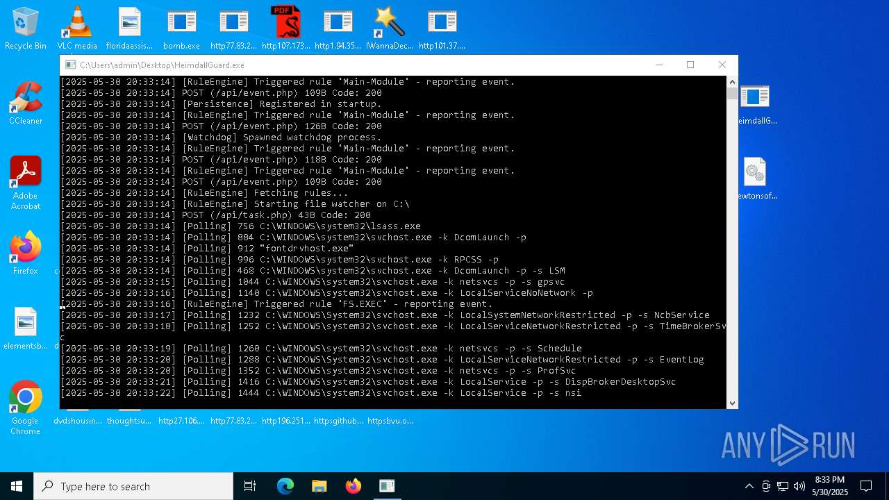Click the EventLog polling line

click(x=382, y=360)
